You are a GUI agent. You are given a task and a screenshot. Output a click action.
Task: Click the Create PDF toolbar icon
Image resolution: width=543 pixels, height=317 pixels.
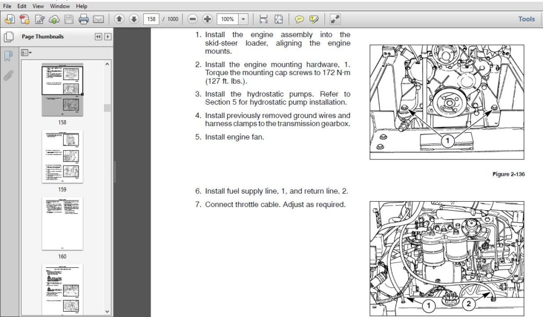(x=24, y=20)
